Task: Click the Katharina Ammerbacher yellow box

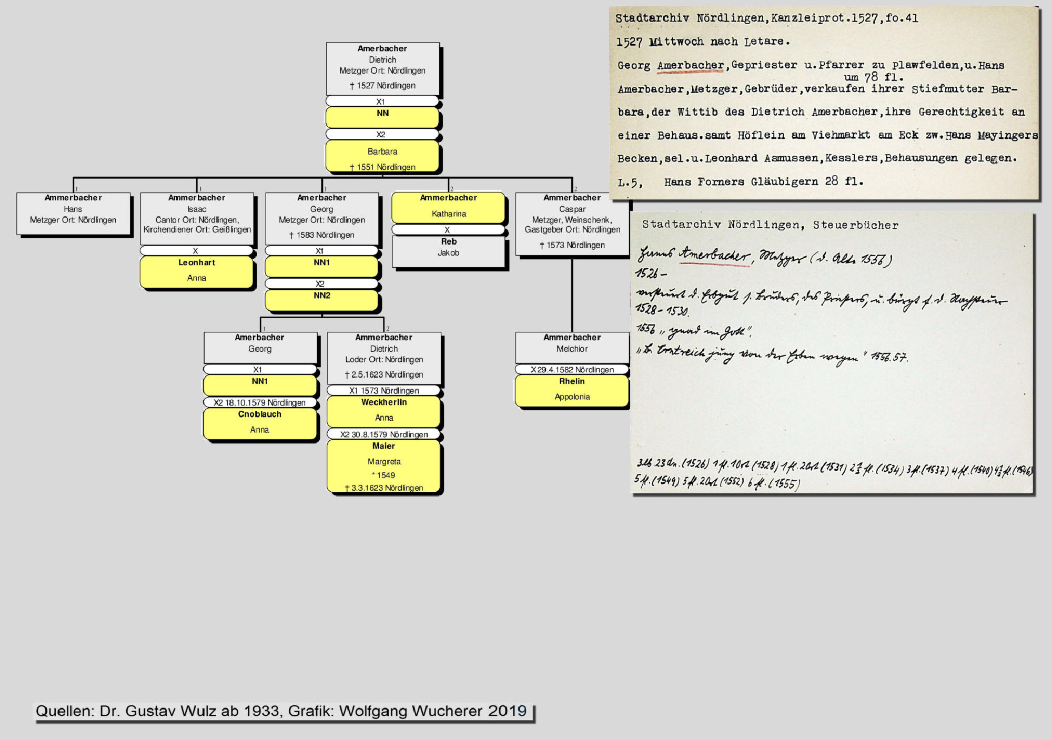Action: [x=448, y=207]
